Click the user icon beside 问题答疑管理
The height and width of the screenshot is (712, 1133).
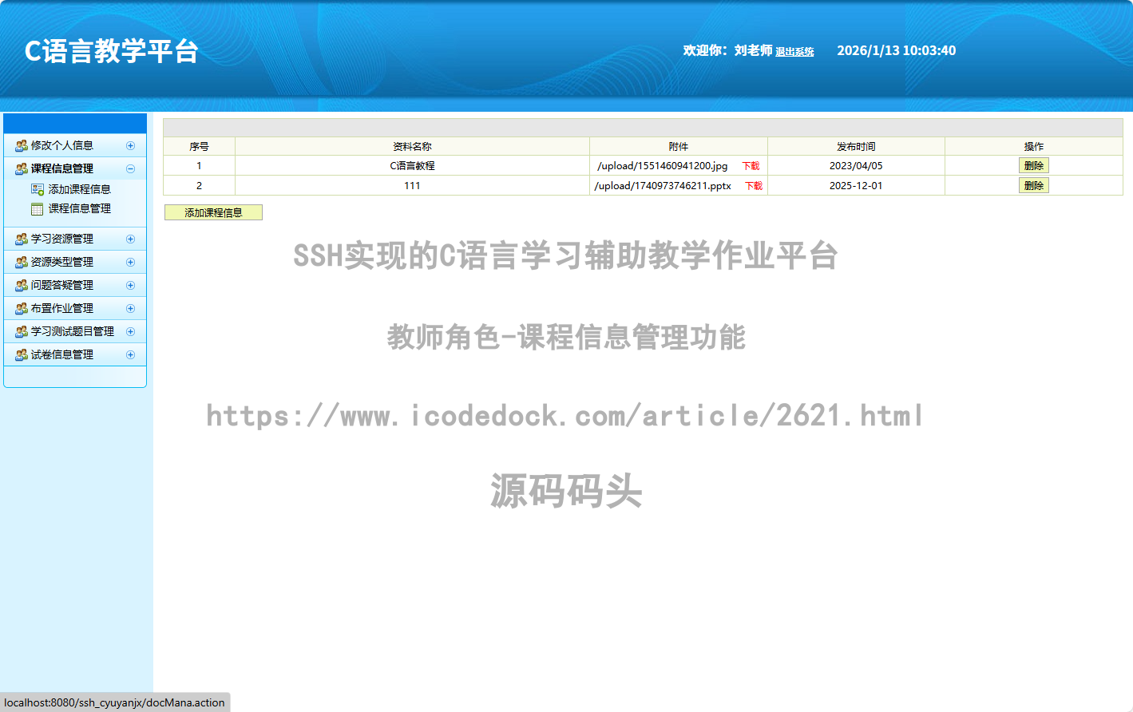(x=22, y=285)
